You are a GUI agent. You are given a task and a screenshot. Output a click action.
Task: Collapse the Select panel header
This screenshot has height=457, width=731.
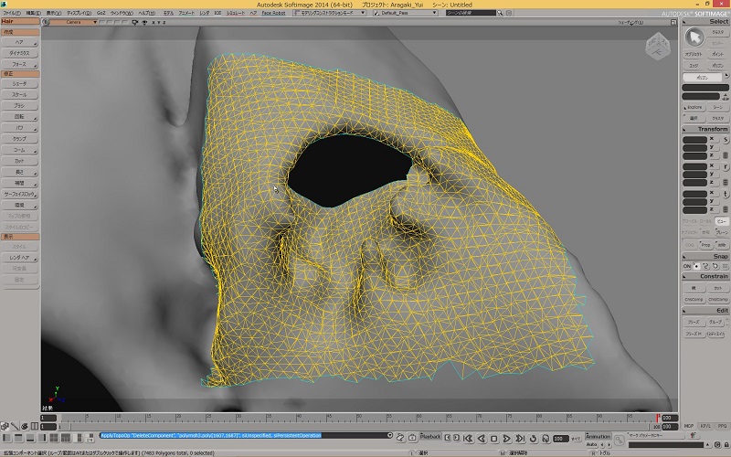coord(705,21)
